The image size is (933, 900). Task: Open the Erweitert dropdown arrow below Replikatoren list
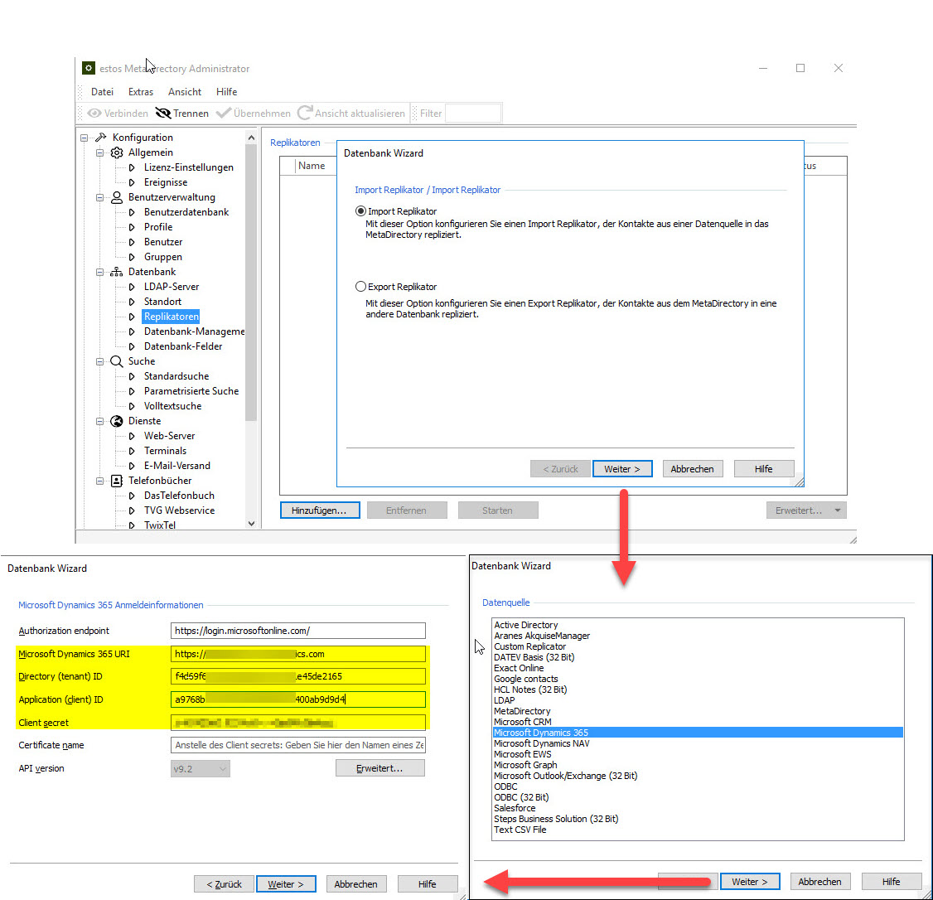click(838, 510)
